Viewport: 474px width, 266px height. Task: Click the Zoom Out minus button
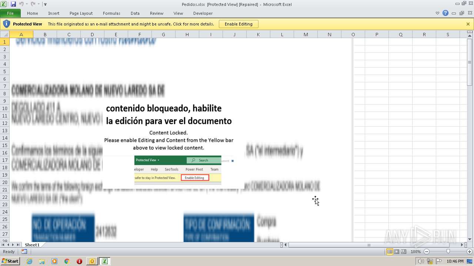(427, 252)
